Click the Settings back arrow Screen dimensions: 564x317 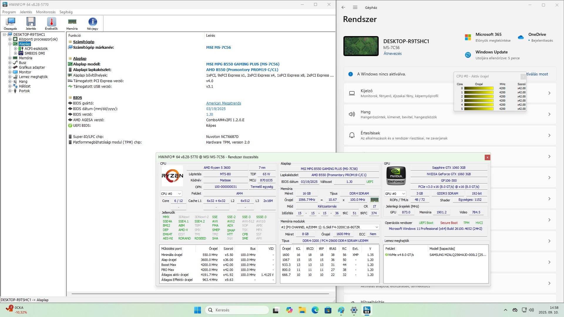click(x=343, y=7)
